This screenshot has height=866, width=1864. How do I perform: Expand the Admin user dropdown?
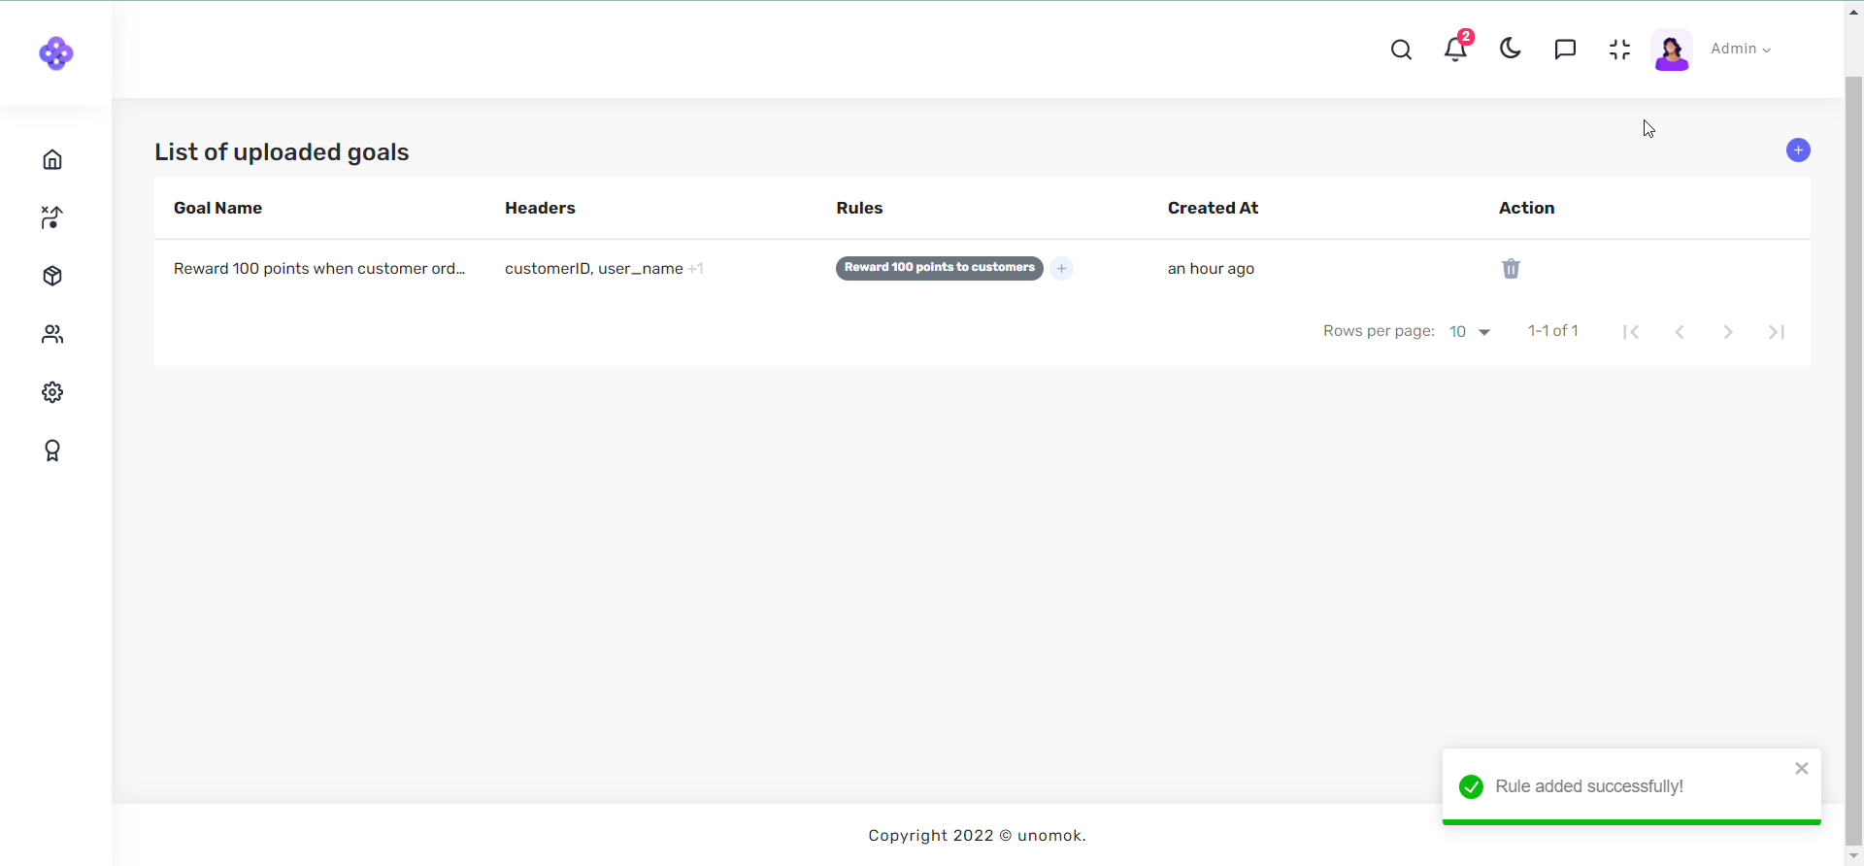[1741, 50]
